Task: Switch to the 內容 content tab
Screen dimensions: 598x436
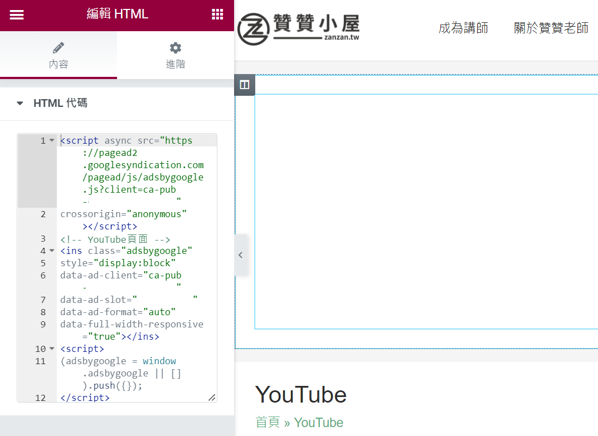Action: tap(59, 55)
